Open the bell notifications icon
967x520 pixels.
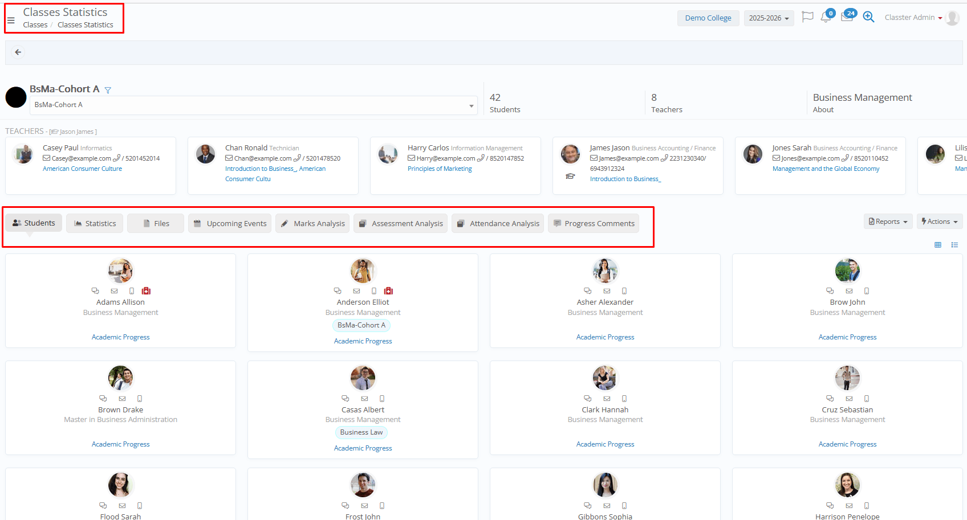[826, 17]
